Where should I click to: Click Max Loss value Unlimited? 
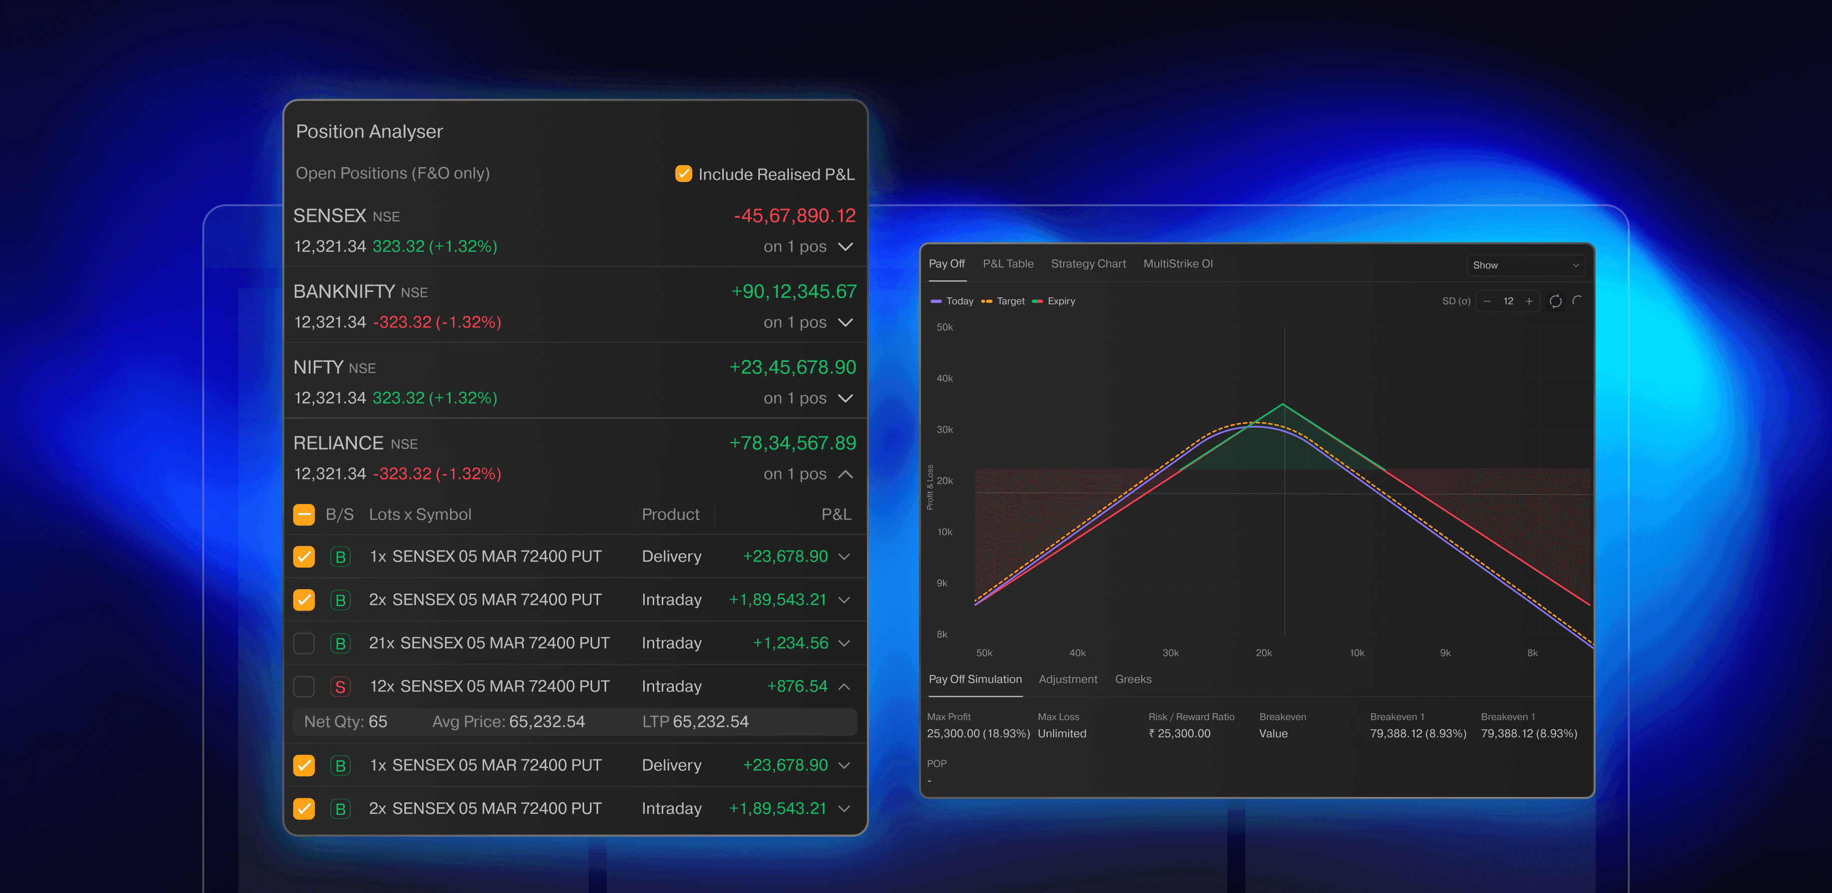pos(1062,734)
